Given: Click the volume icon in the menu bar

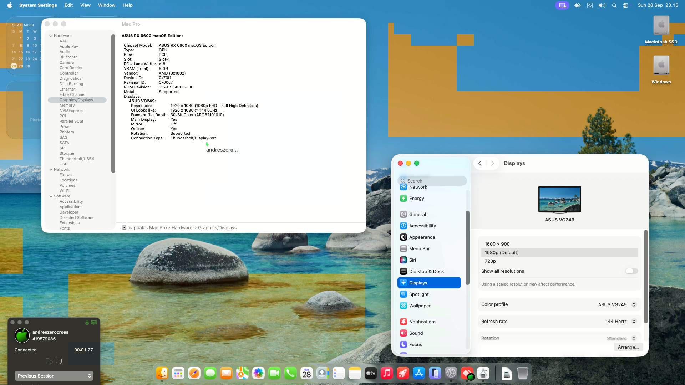Looking at the screenshot, I should 602,5.
